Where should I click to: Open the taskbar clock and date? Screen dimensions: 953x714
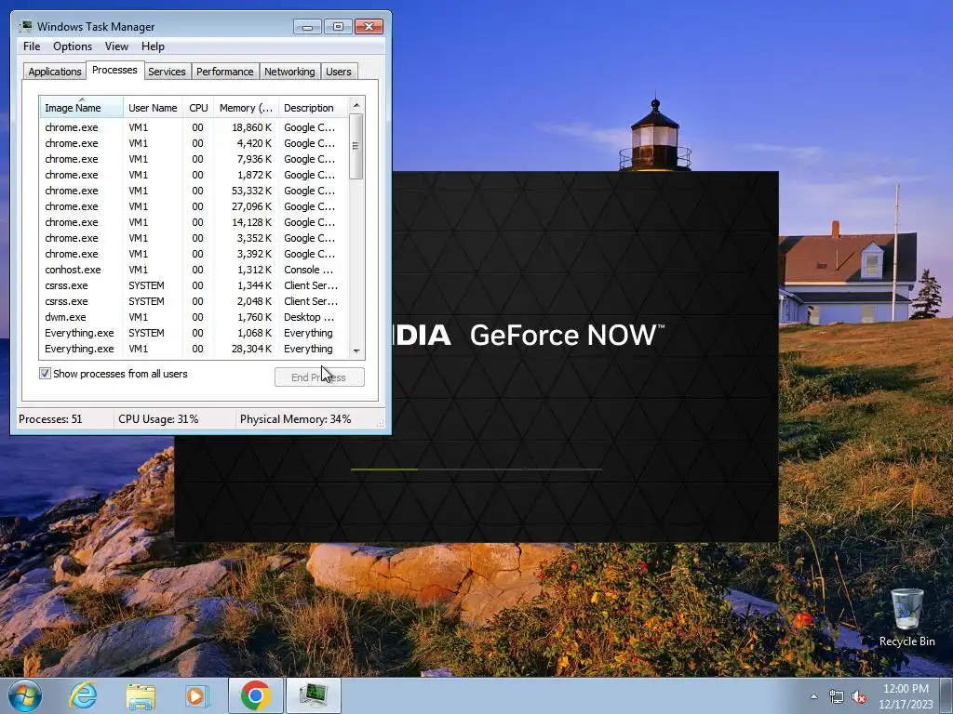[x=906, y=696]
